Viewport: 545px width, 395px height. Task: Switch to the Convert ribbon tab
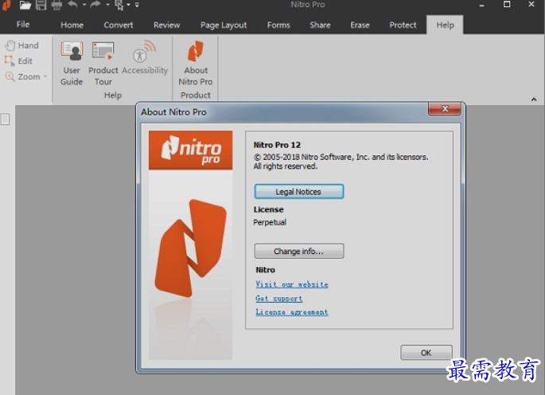click(x=119, y=25)
